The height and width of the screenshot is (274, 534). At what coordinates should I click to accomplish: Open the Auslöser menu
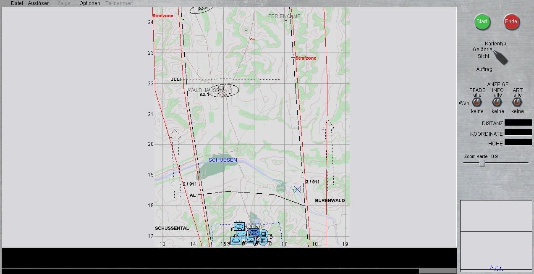coord(38,3)
